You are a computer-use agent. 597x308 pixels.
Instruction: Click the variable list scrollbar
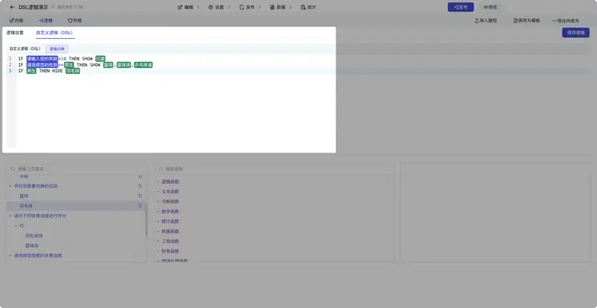pos(146,219)
